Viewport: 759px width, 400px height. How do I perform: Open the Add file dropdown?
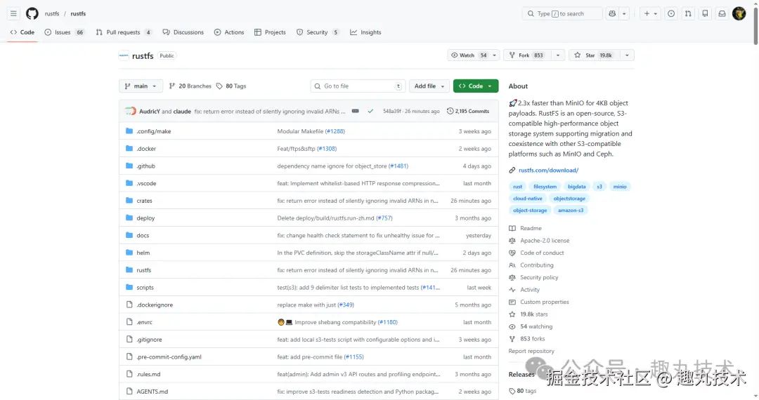429,86
